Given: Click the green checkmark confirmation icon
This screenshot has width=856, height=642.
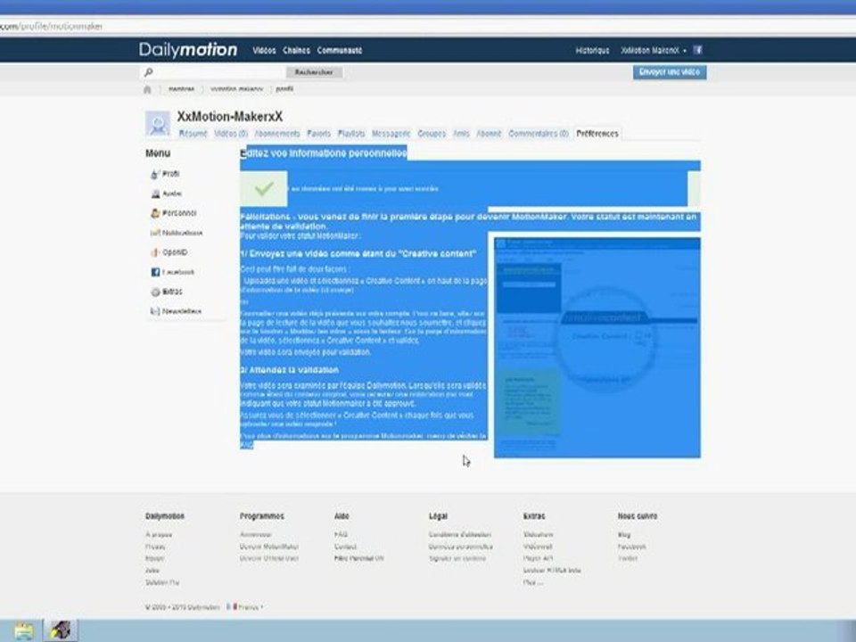Looking at the screenshot, I should (264, 189).
